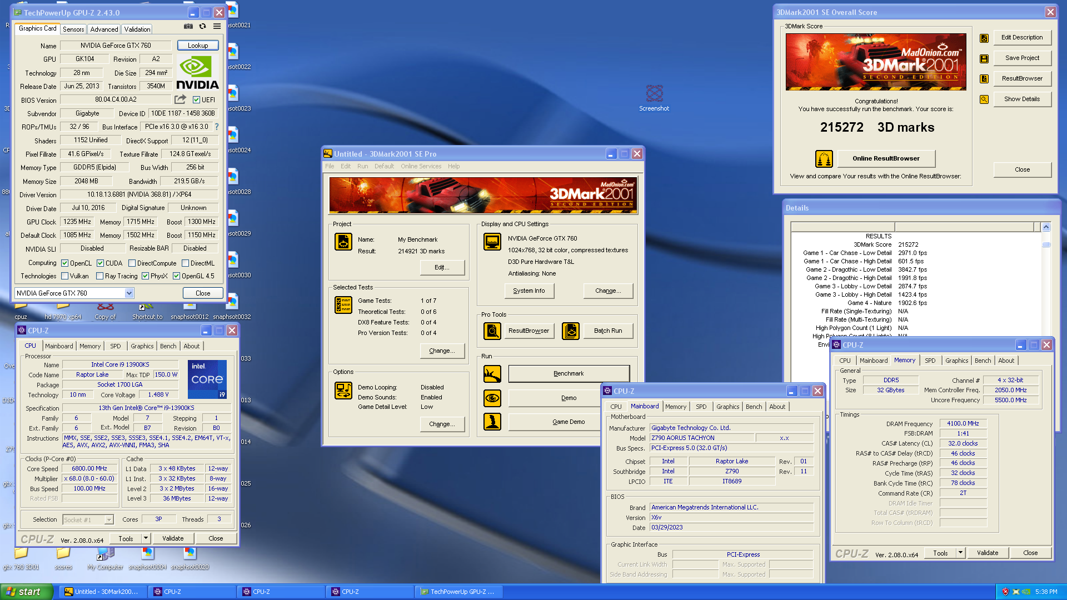Click the Details list scrollbar up arrow
Screen dimensions: 1067x600
[1046, 227]
